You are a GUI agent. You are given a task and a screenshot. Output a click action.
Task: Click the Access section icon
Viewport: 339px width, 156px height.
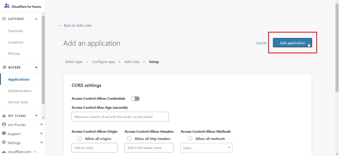point(4,67)
